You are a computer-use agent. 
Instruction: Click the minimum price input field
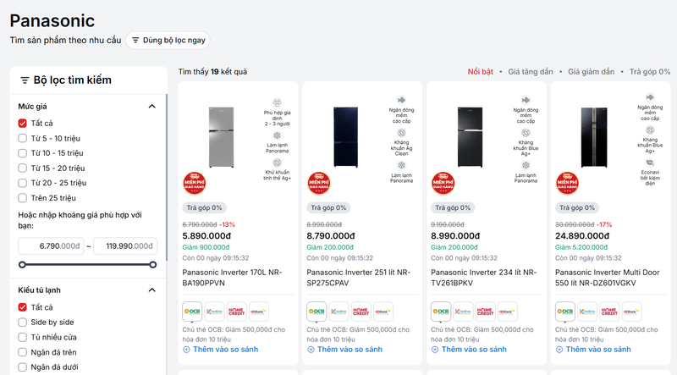(x=51, y=245)
